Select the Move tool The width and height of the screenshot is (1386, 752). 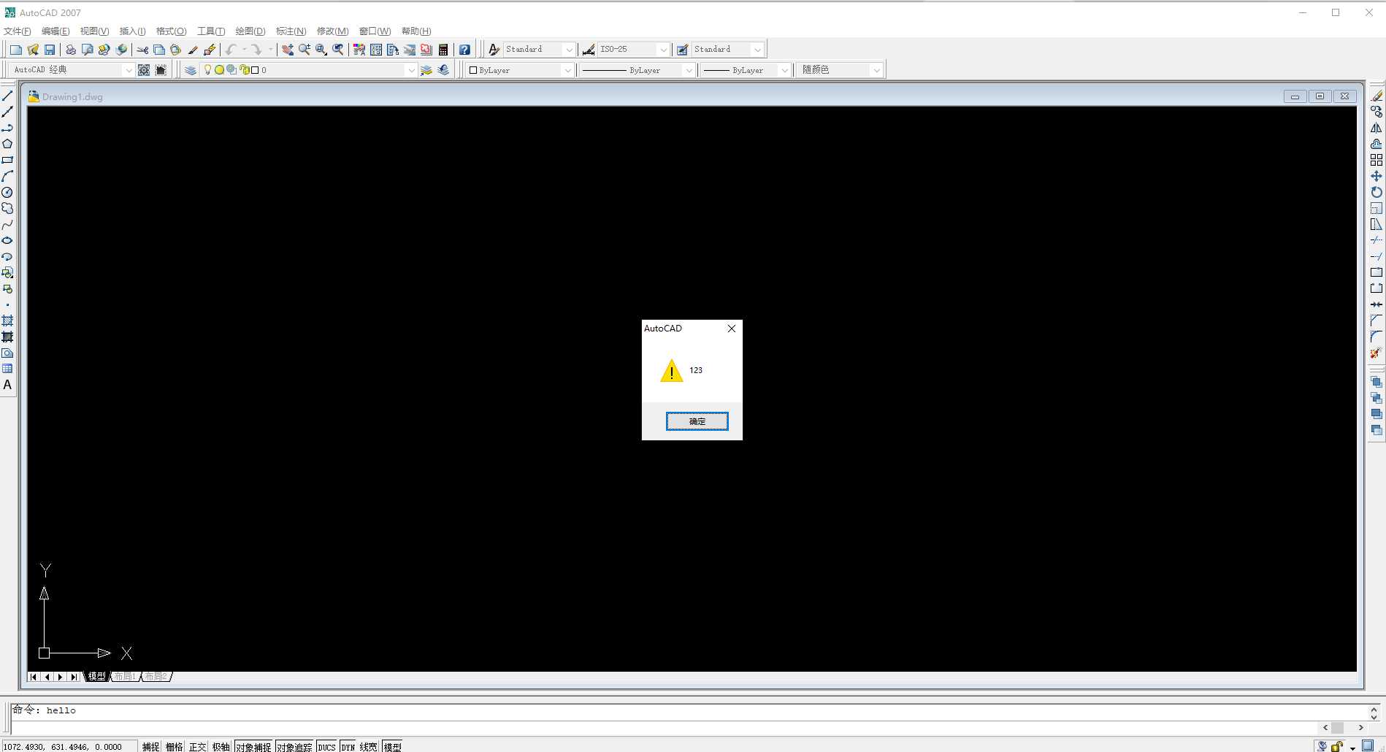[x=1377, y=176]
